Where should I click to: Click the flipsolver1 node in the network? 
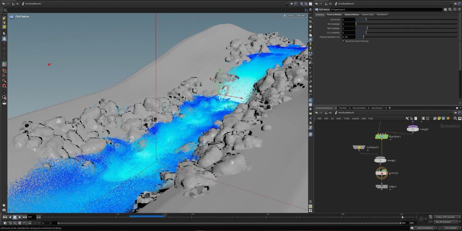pyautogui.click(x=382, y=137)
